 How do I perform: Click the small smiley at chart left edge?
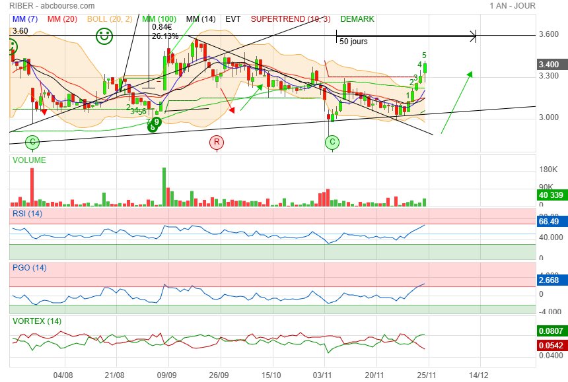pos(12,47)
